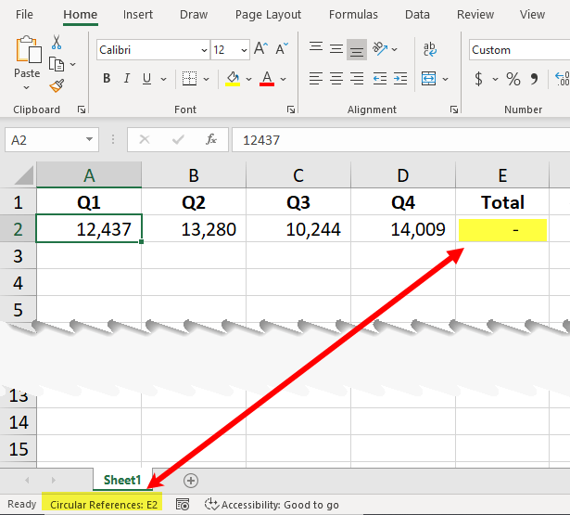
Task: Open the borders dropdown arrow
Action: pos(206,79)
